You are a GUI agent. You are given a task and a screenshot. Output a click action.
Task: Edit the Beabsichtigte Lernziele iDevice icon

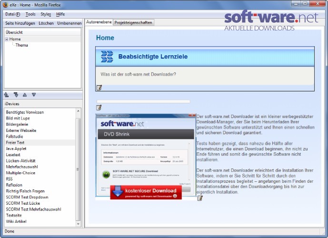tap(99, 88)
